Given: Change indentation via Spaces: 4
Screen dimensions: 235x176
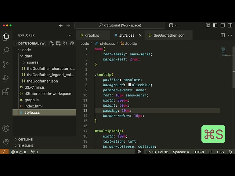Looking at the screenshot, I should coord(181,152).
